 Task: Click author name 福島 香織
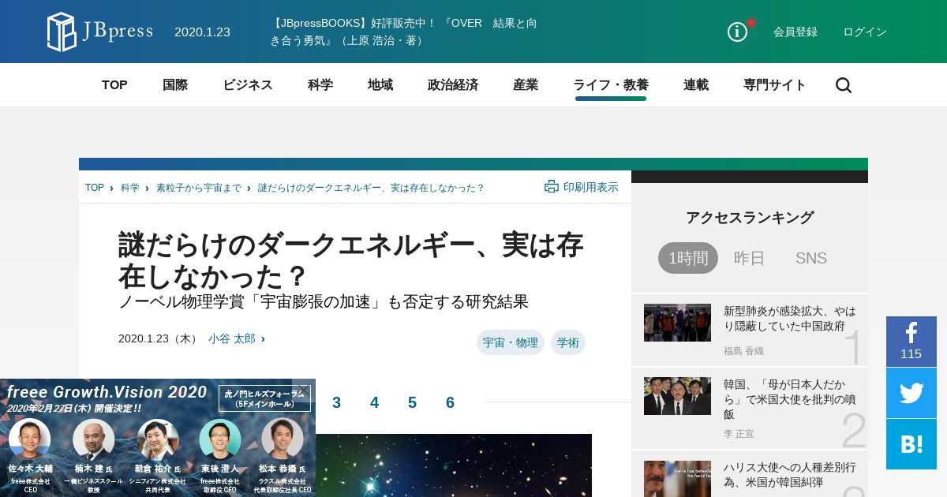point(743,351)
